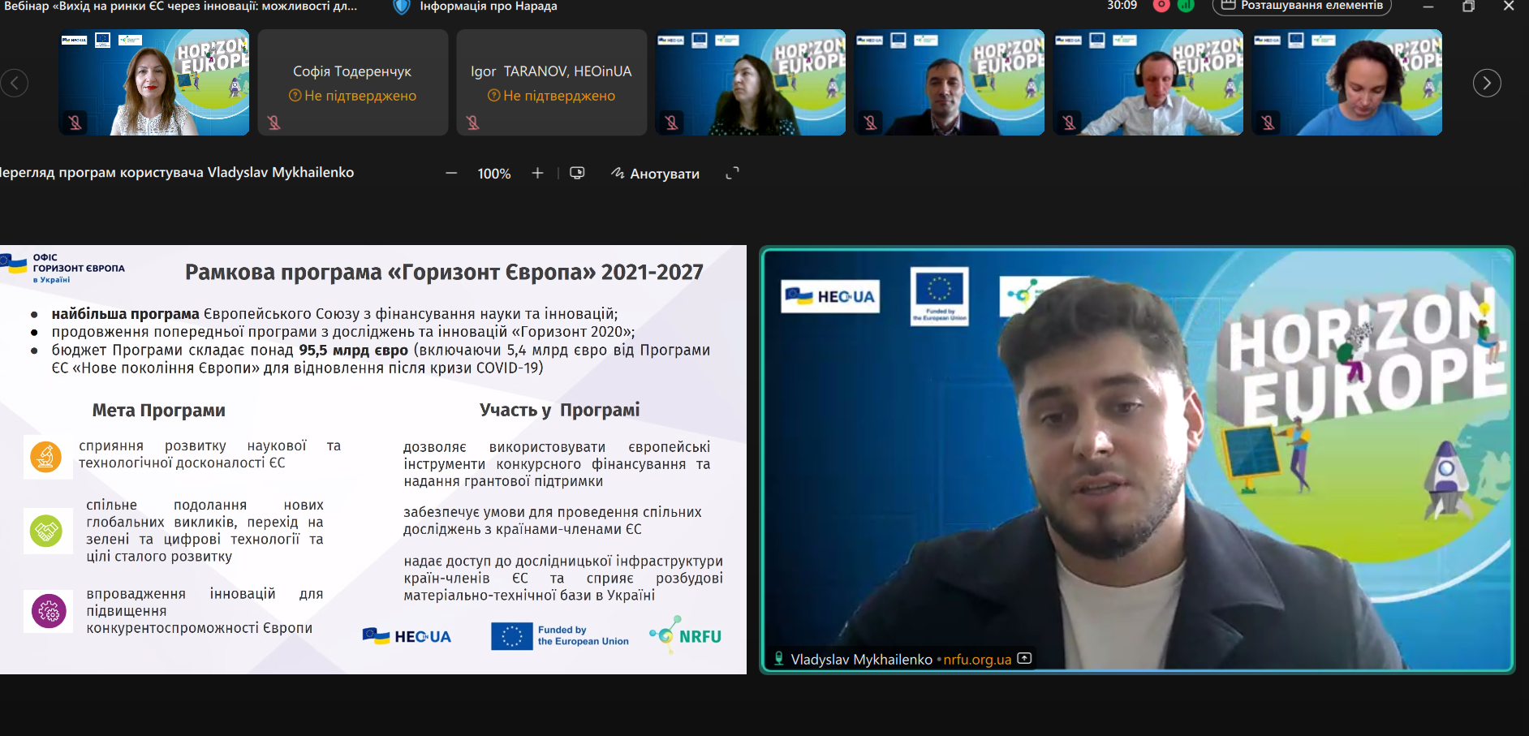Viewport: 1529px width, 736px height.
Task: Click the Інформація про Нараду title text
Action: pyautogui.click(x=489, y=6)
